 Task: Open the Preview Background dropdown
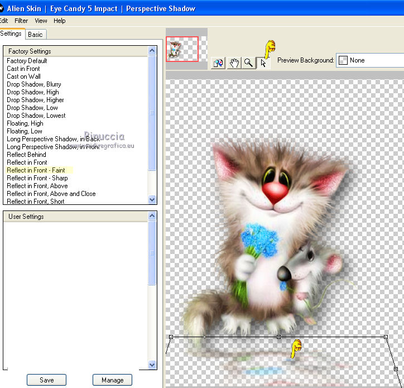coord(370,60)
